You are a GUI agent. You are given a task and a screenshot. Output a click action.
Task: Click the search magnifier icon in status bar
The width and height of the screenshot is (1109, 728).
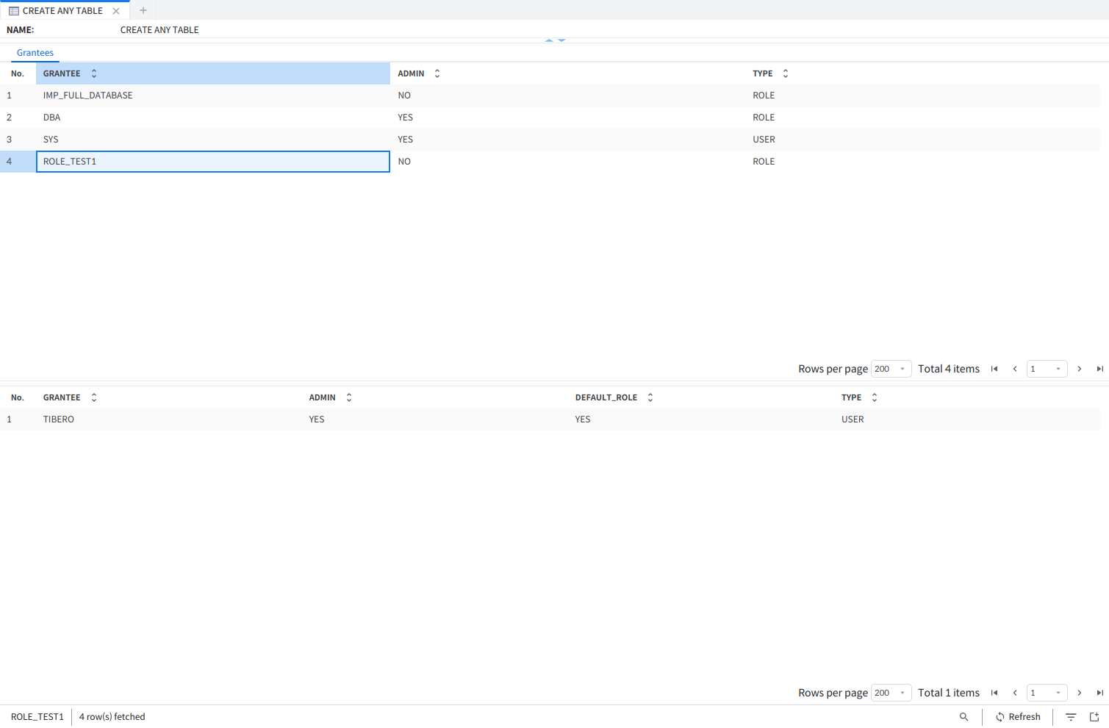coord(963,717)
